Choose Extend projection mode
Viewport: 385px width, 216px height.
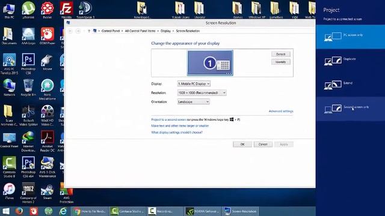click(x=350, y=85)
